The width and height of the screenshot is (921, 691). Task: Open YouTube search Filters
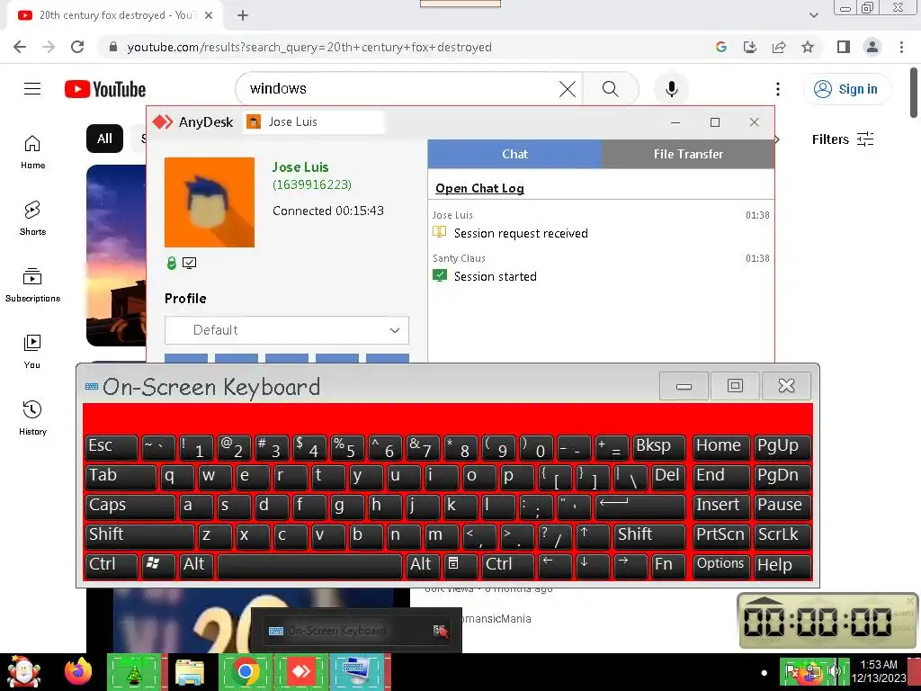point(842,139)
